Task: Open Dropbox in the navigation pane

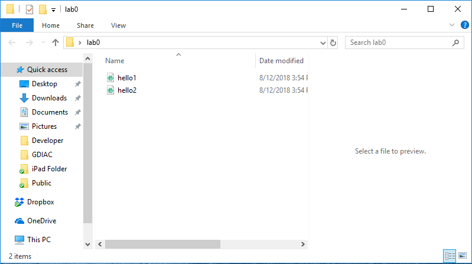Action: click(40, 202)
